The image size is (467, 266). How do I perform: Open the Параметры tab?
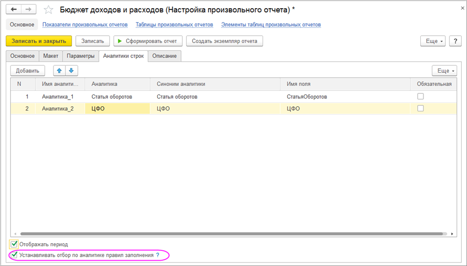tap(80, 56)
